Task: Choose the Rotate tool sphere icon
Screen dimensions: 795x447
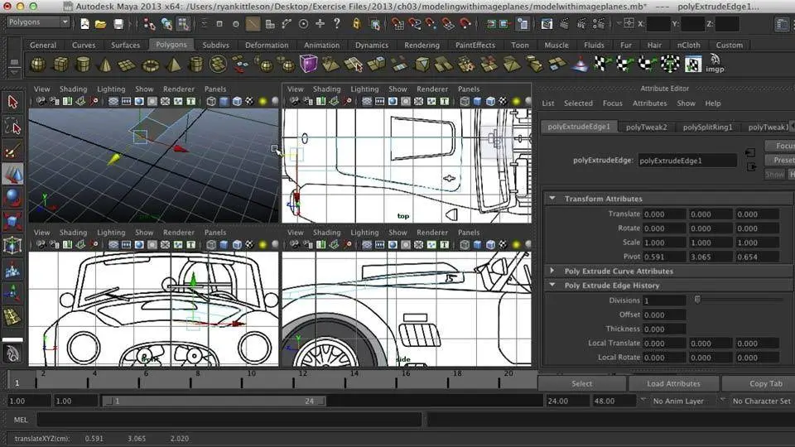Action: 12,198
